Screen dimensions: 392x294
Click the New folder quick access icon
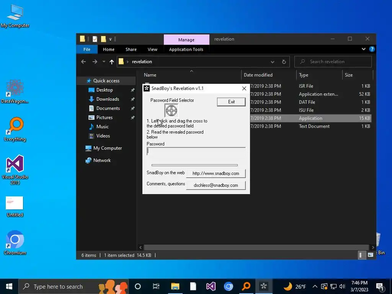tap(103, 39)
